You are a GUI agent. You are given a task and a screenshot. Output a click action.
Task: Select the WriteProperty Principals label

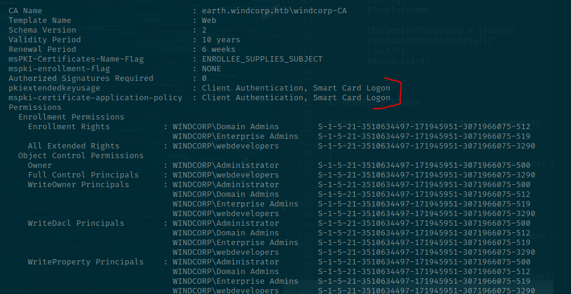(86, 262)
